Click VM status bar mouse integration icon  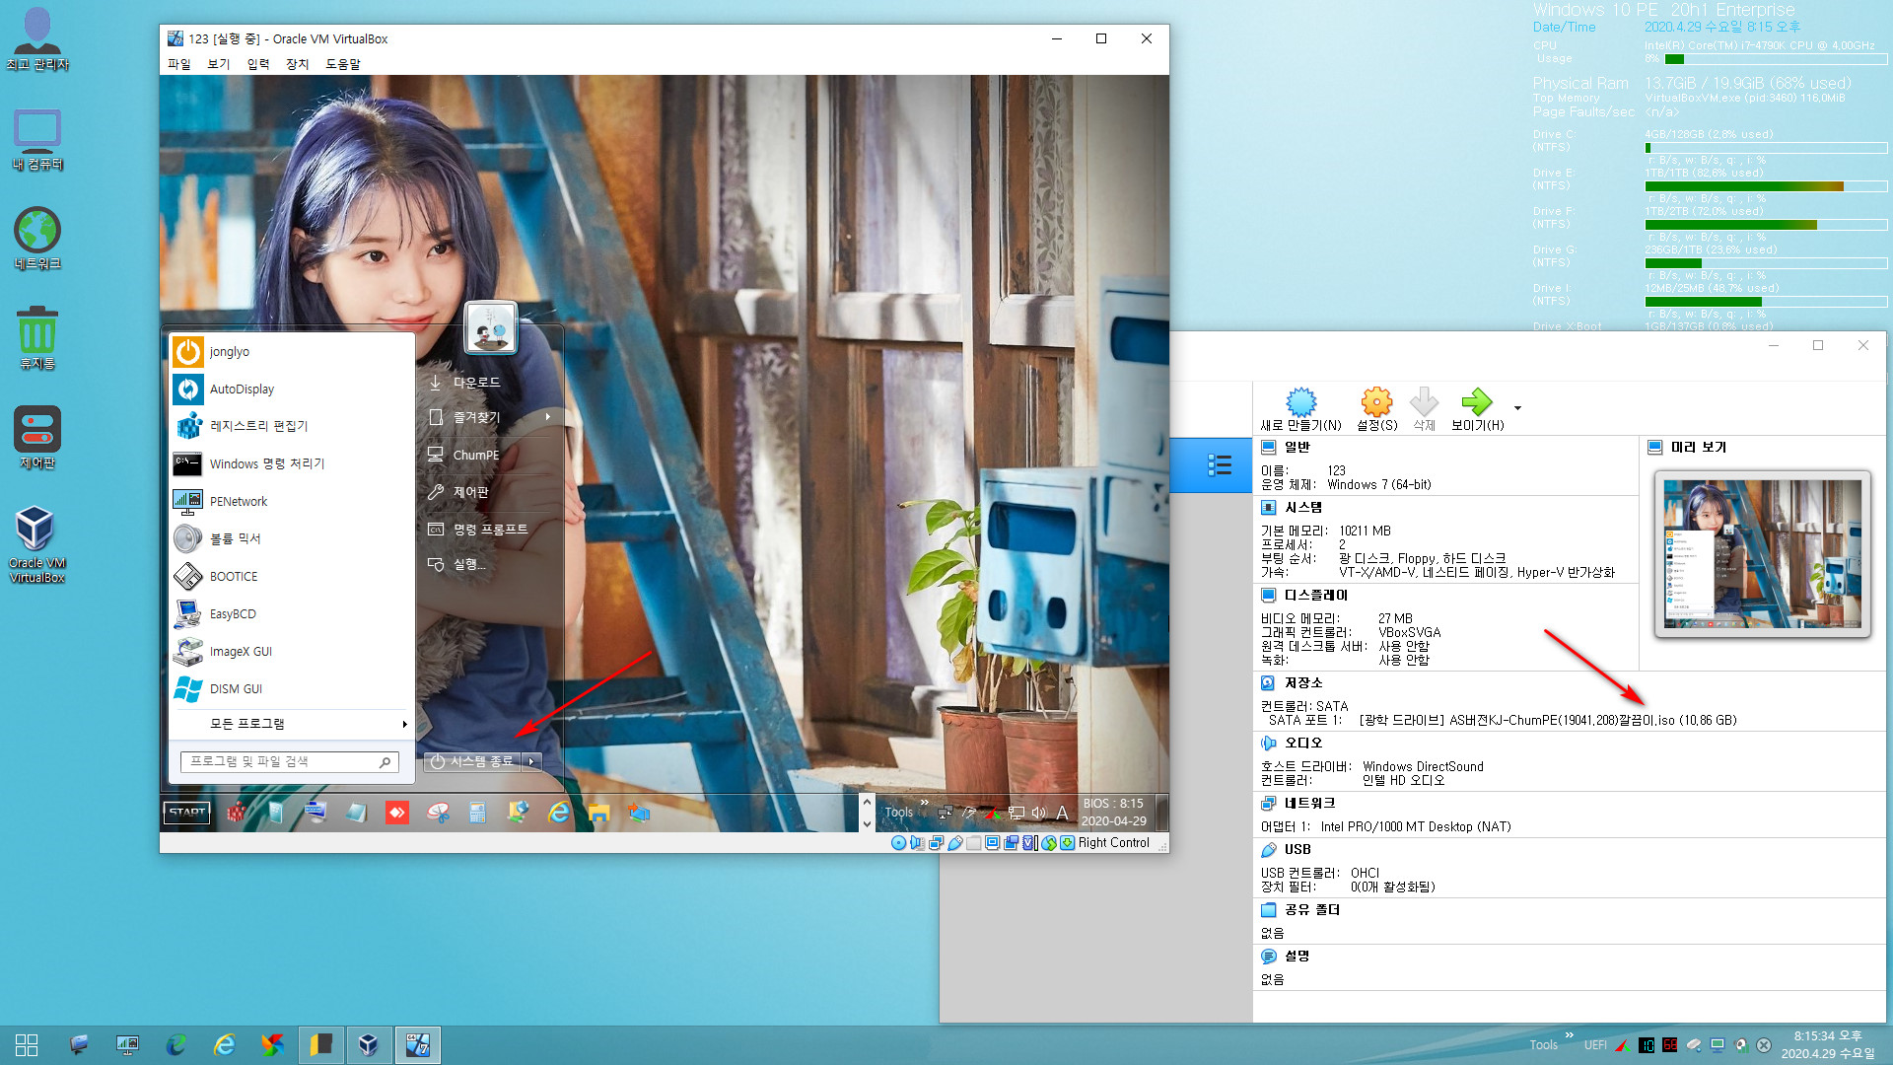(1048, 843)
